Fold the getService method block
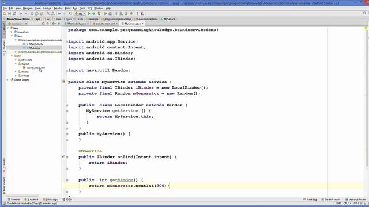This screenshot has height=207, width=369. click(x=67, y=111)
